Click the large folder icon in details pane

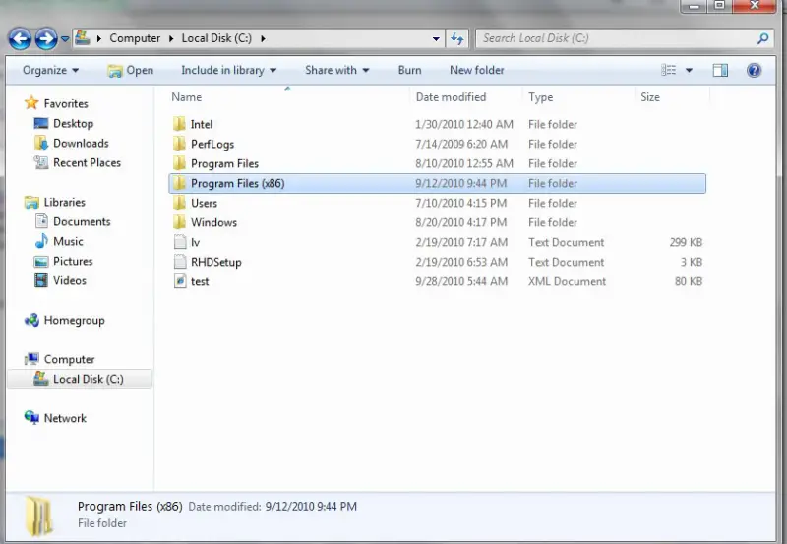(38, 515)
